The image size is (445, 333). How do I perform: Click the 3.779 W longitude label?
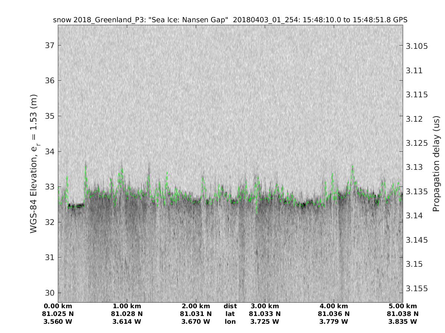tap(333, 322)
